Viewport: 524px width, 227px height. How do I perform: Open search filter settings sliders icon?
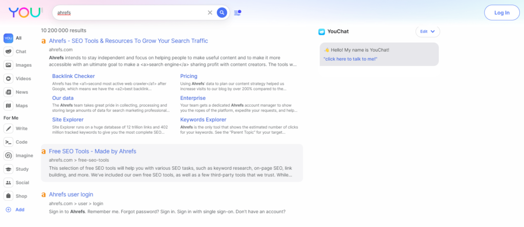click(x=237, y=13)
